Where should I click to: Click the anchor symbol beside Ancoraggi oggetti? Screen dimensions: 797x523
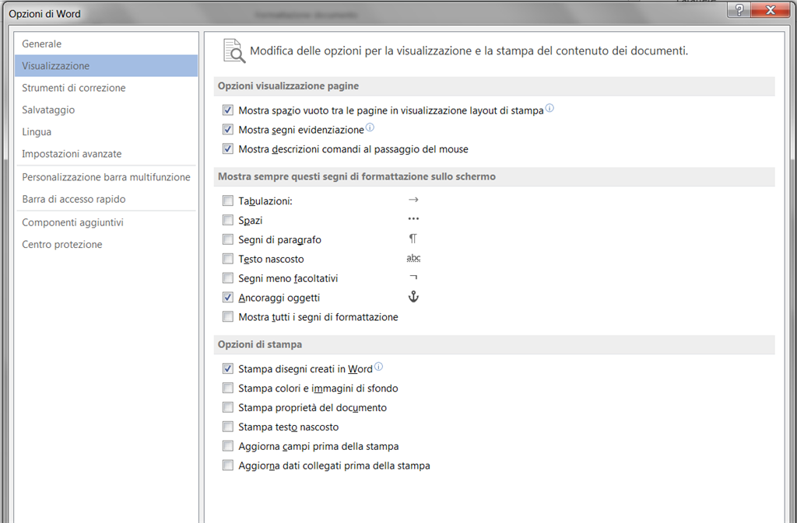(x=413, y=297)
